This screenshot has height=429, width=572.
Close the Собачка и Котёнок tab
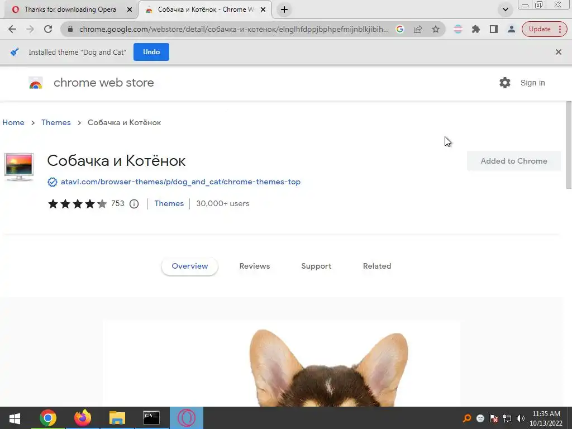[263, 10]
